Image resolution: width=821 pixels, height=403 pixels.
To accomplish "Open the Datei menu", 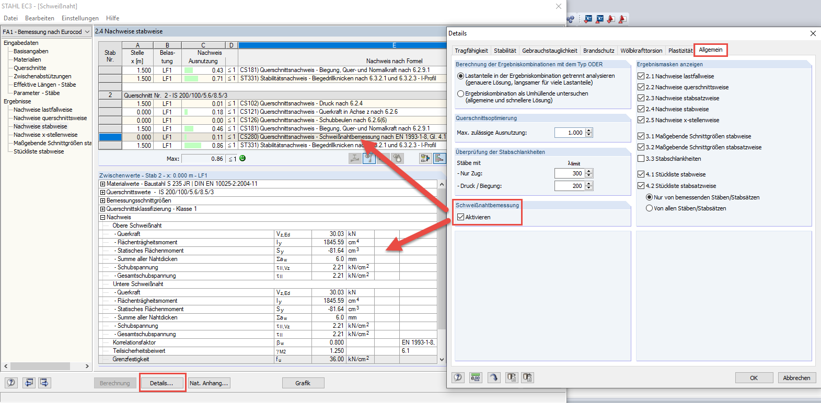I will [10, 18].
